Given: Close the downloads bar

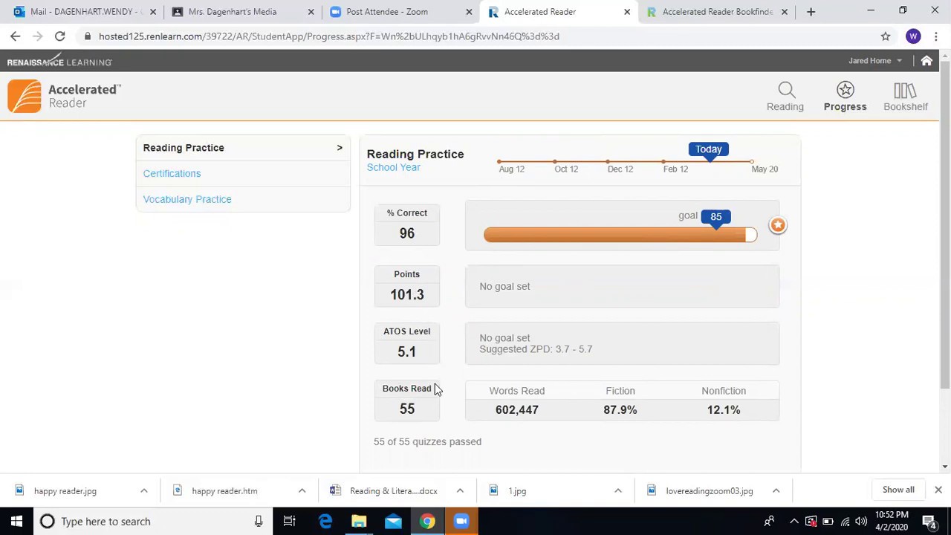Looking at the screenshot, I should (x=938, y=490).
